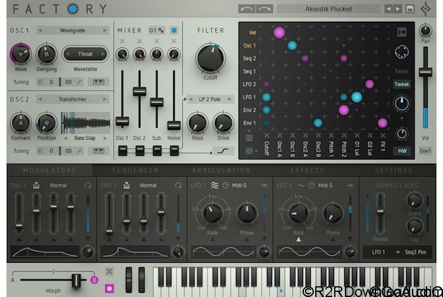Click the OSC2 Tuning pencil icon
The height and width of the screenshot is (297, 443).
(79, 151)
